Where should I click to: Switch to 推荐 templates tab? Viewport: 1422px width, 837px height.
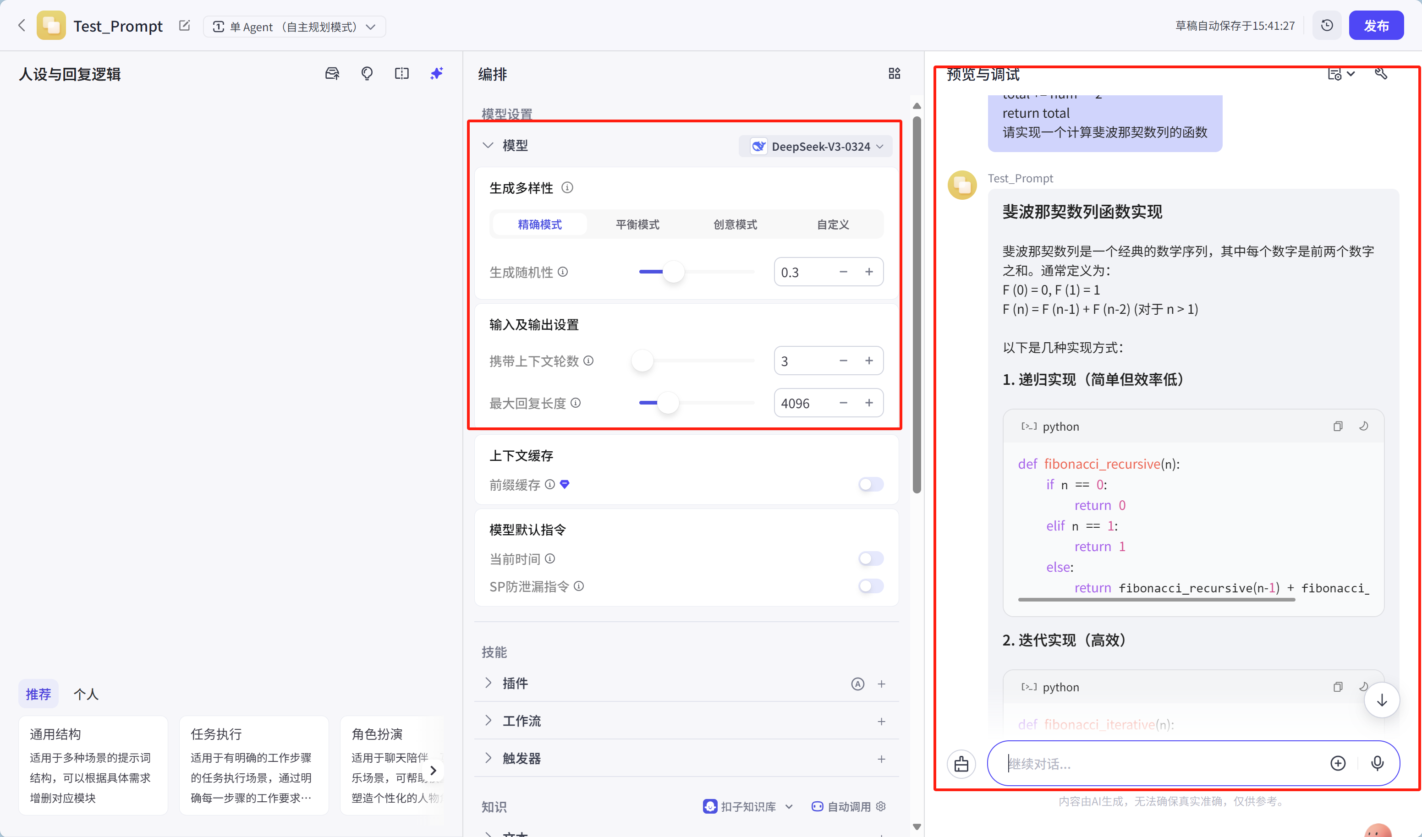pyautogui.click(x=38, y=694)
